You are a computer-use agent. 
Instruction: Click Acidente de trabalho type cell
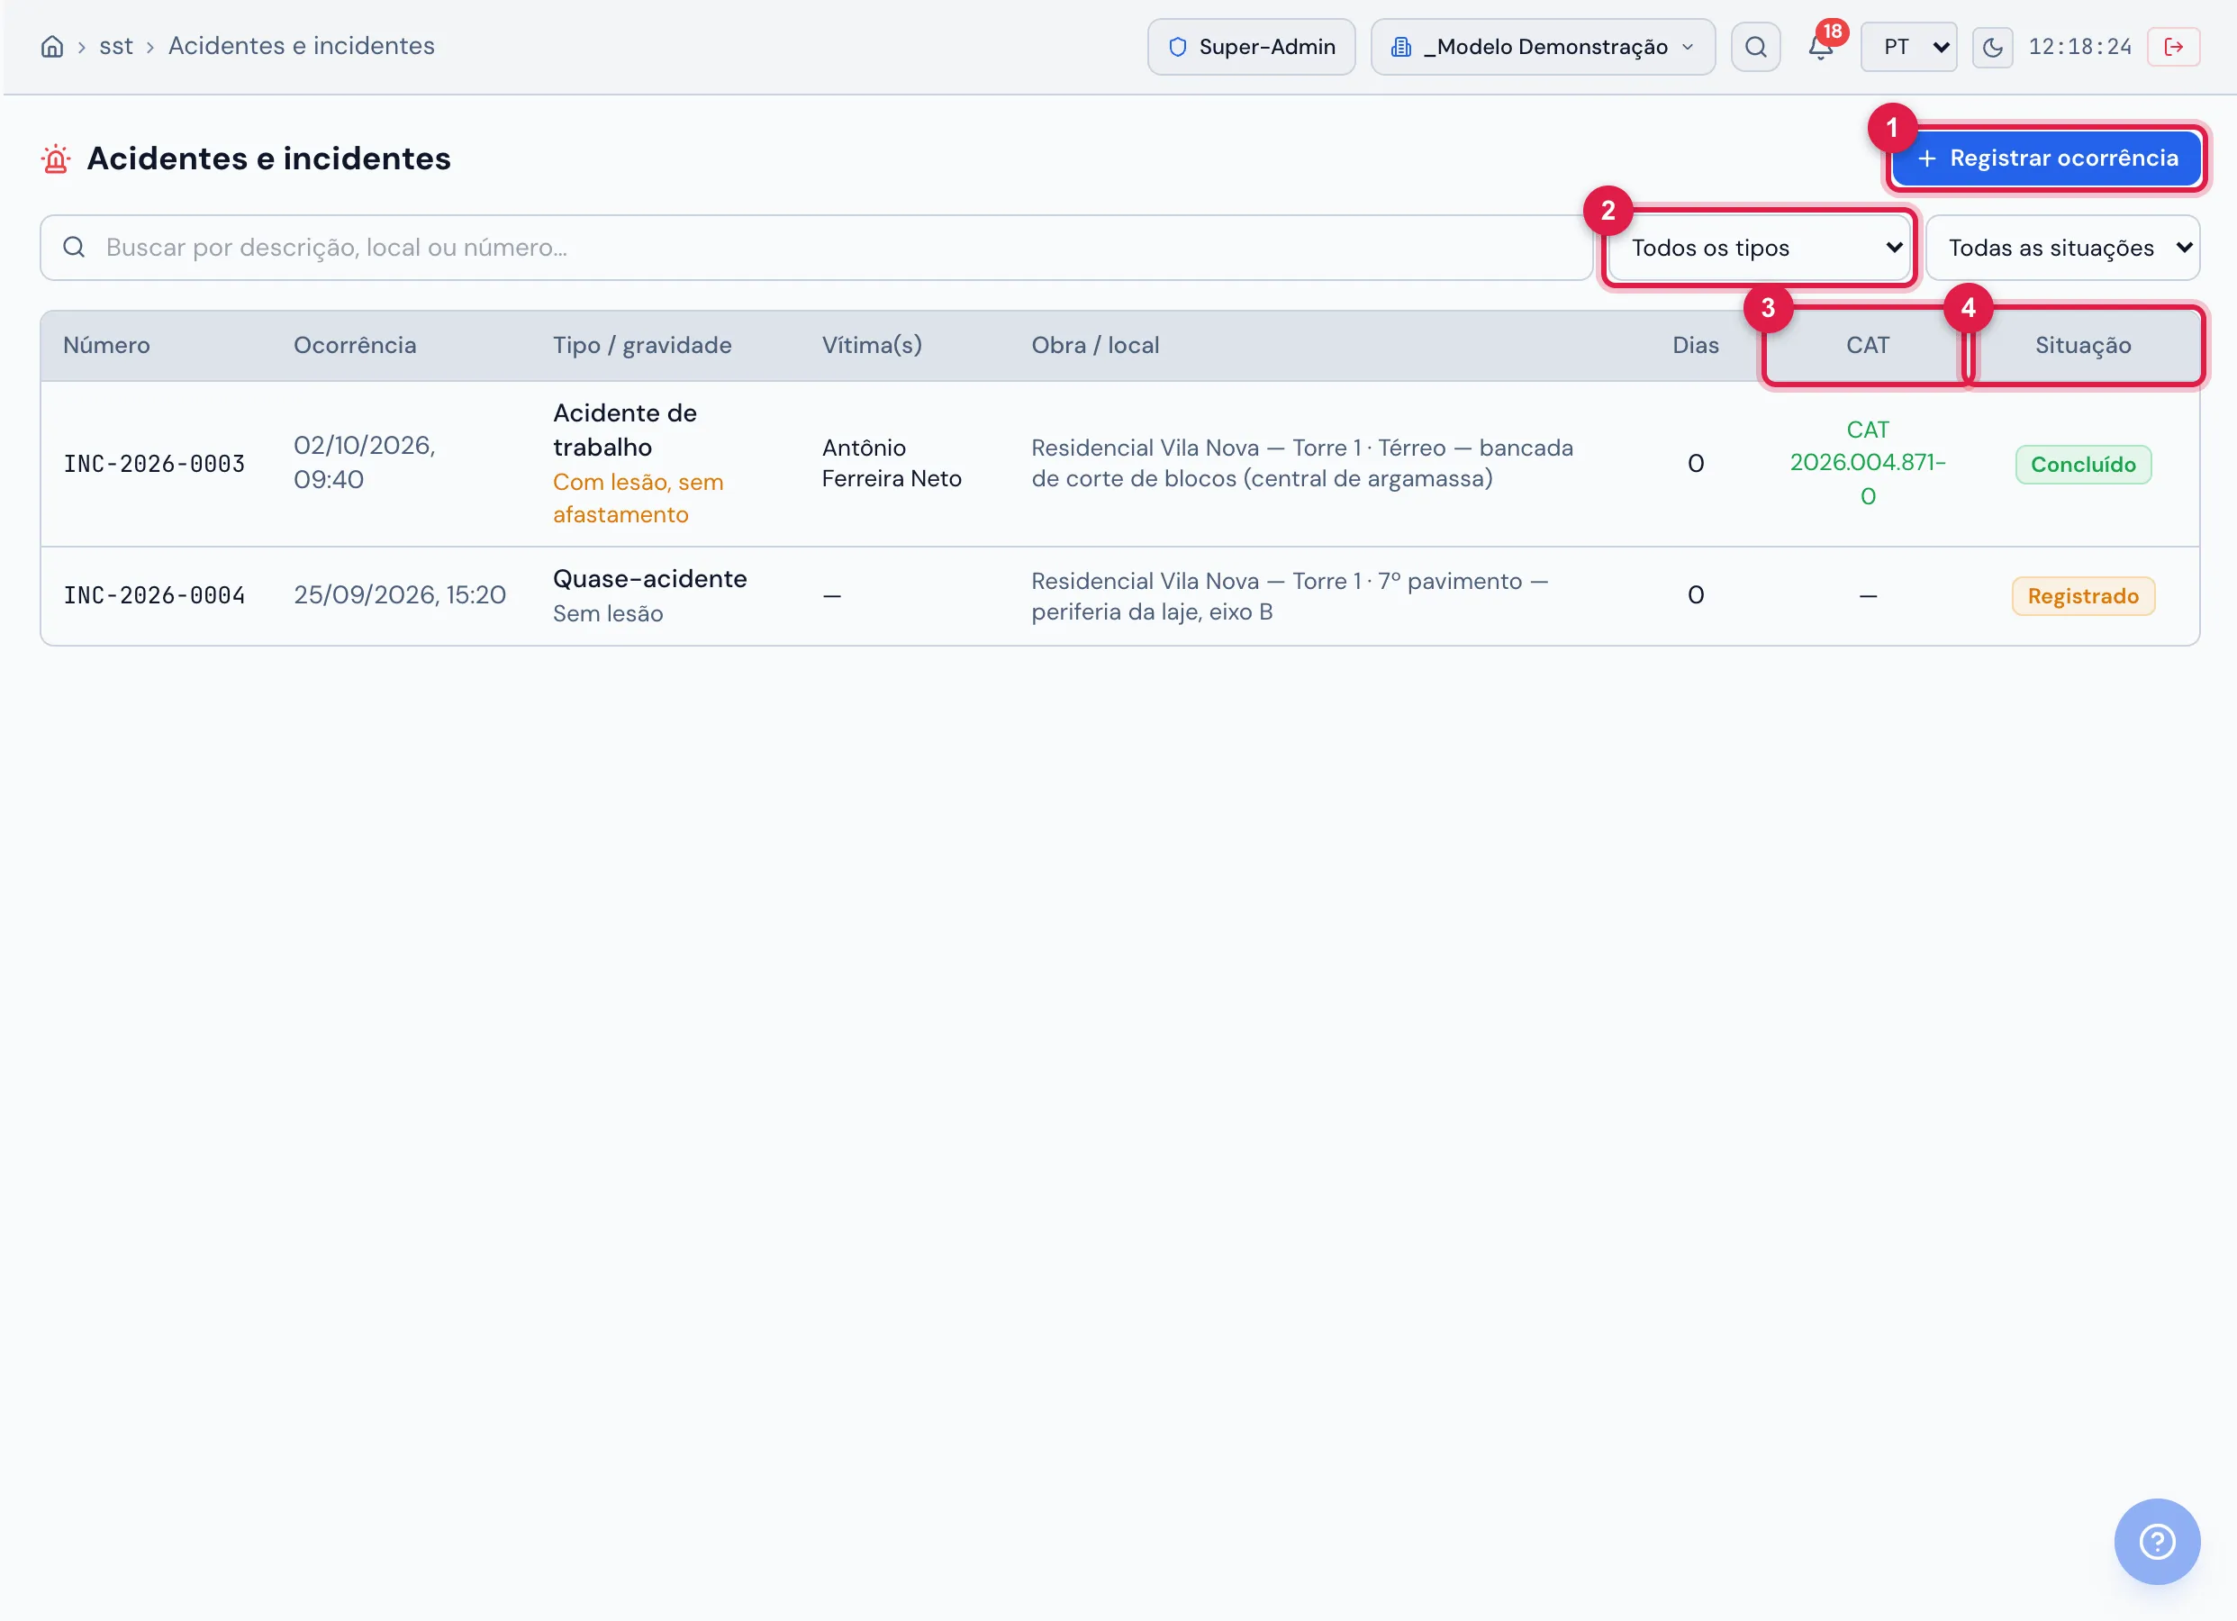(625, 430)
